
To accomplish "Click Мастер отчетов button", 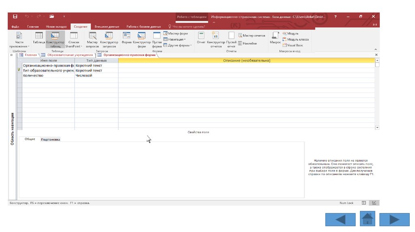I will (x=252, y=36).
